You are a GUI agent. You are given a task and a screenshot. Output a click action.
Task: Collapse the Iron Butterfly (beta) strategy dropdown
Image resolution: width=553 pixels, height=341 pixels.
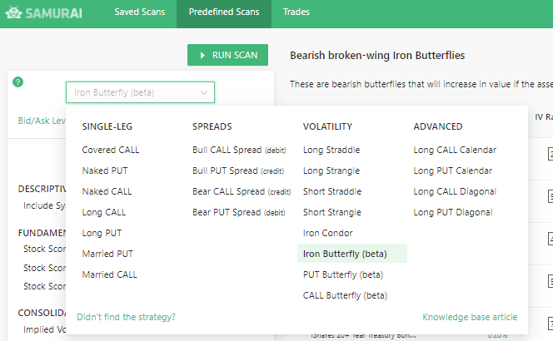coord(141,92)
